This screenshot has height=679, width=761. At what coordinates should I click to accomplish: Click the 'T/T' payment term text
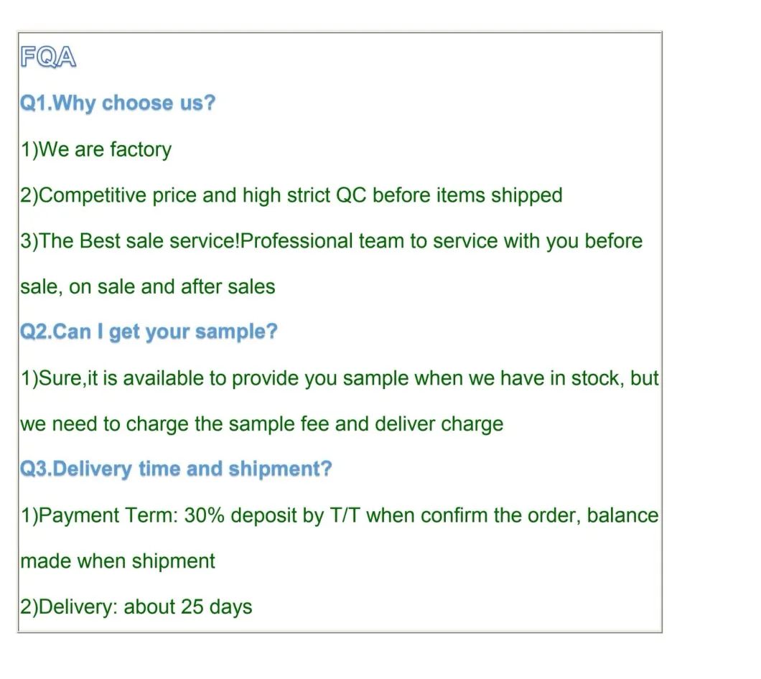pyautogui.click(x=345, y=515)
